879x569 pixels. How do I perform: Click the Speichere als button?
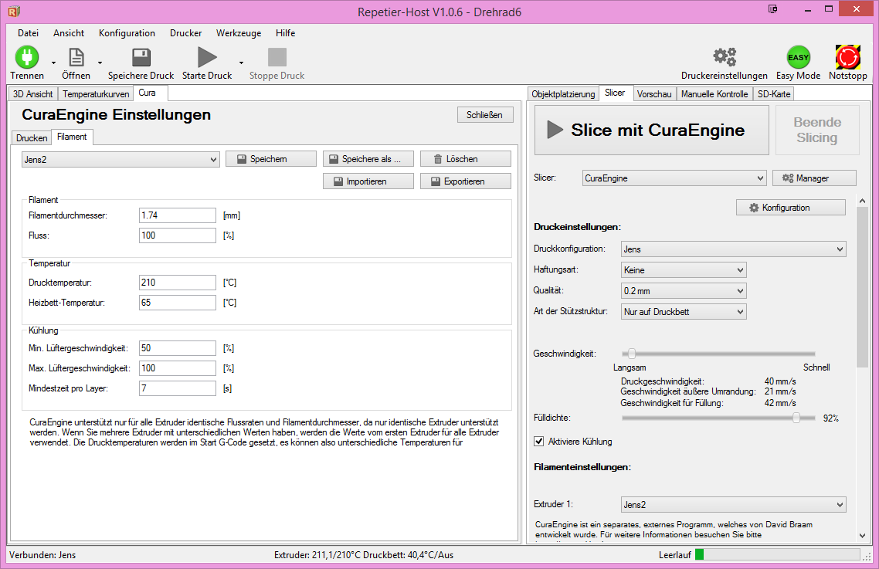(368, 158)
